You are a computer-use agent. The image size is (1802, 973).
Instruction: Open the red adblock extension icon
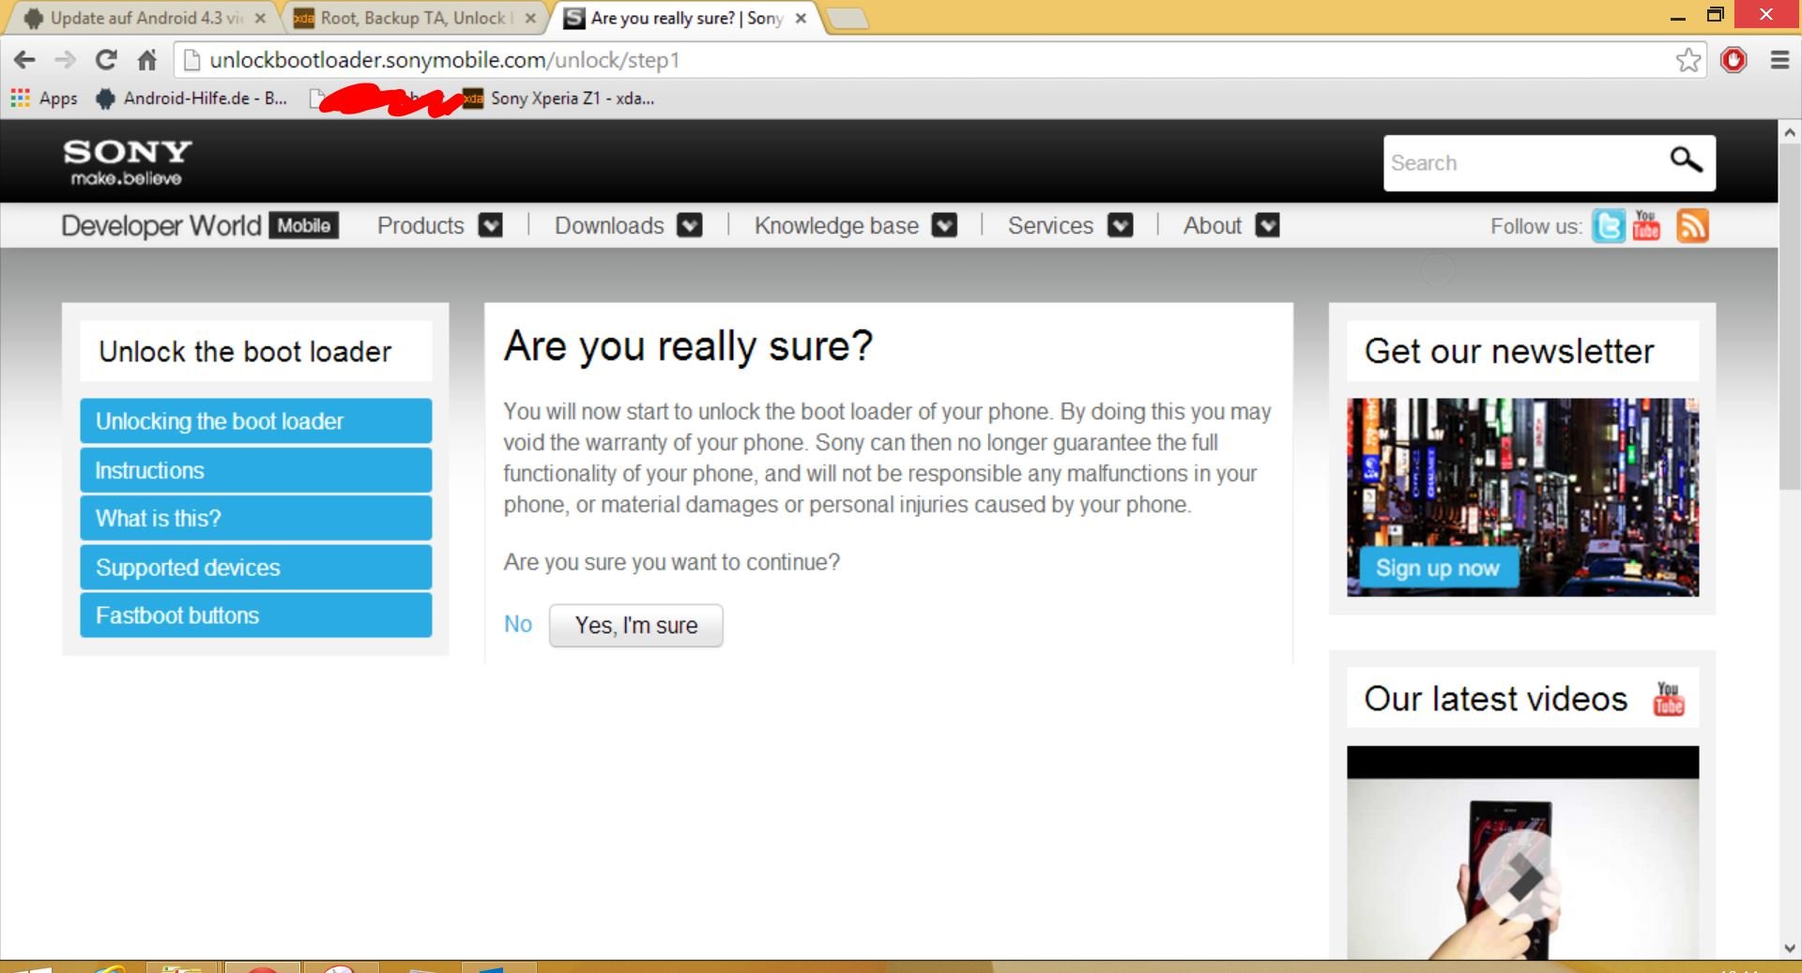tap(1733, 60)
